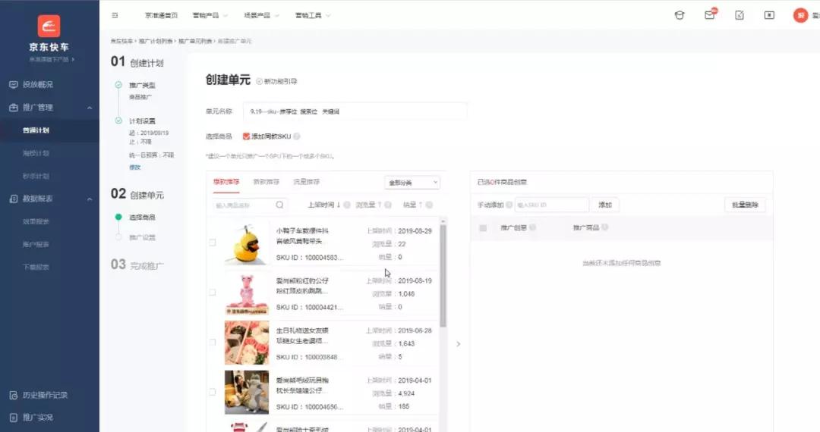Image resolution: width=820 pixels, height=432 pixels.
Task: Click the 计划设置 completed step check icon
Action: coord(118,121)
